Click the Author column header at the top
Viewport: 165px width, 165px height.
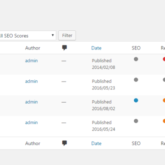(33, 48)
